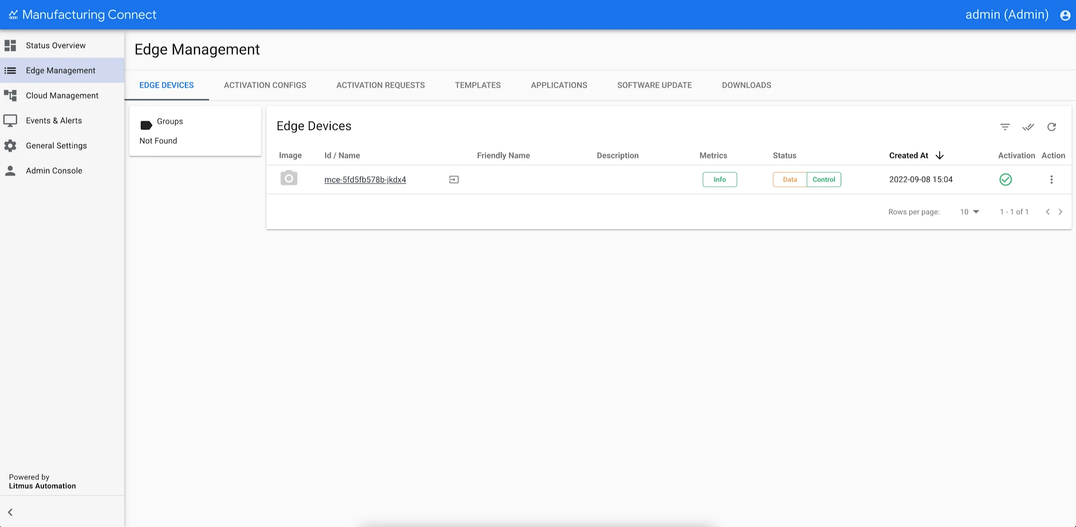Open the three-dot action menu for the device
1076x527 pixels.
[x=1051, y=180]
